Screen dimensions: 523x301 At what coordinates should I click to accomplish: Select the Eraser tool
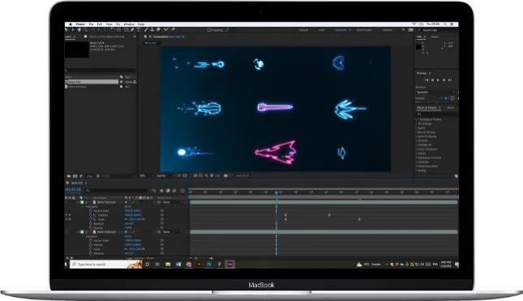158,30
